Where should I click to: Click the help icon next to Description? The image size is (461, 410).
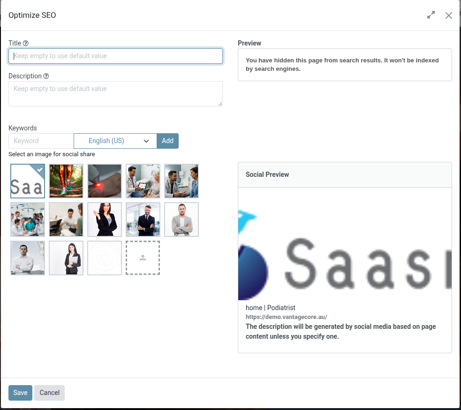click(46, 76)
